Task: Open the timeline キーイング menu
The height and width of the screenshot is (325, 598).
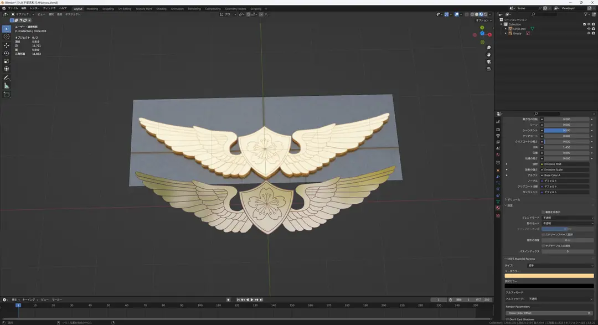Action: (29, 300)
